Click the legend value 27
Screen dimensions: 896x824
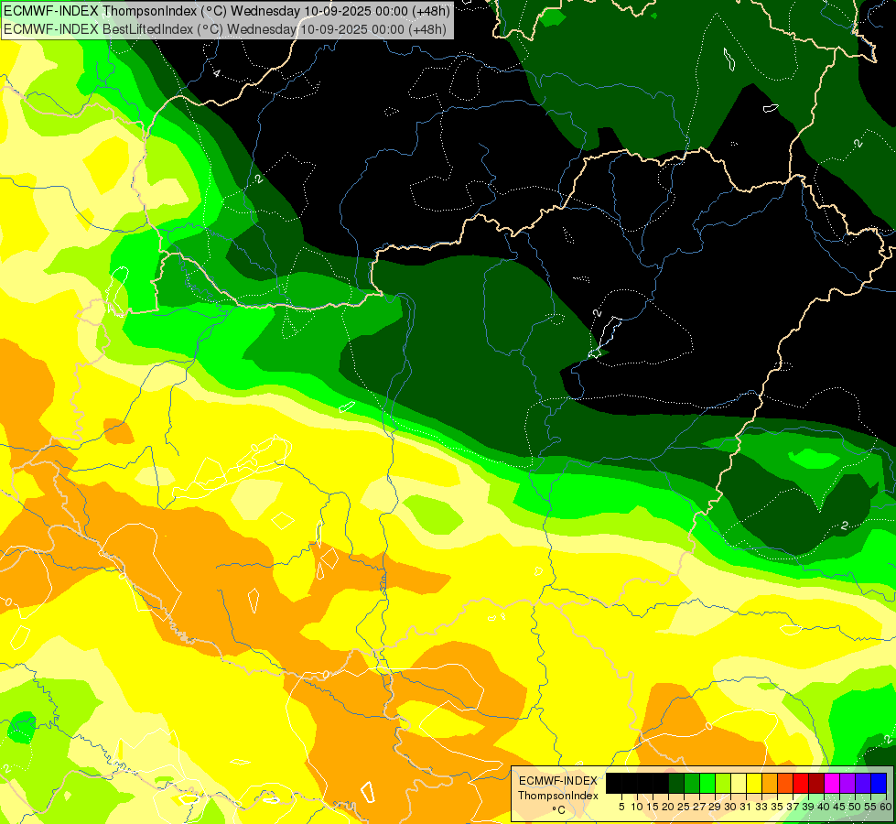pyautogui.click(x=699, y=807)
